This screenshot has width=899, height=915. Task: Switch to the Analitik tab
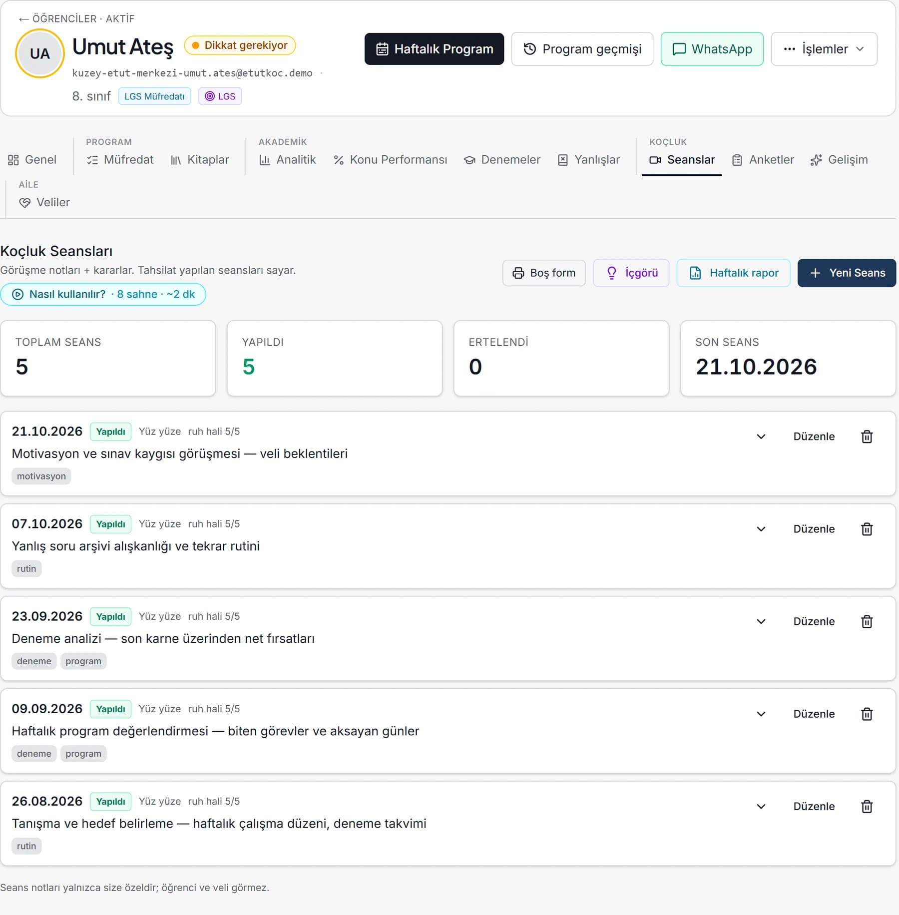click(288, 160)
